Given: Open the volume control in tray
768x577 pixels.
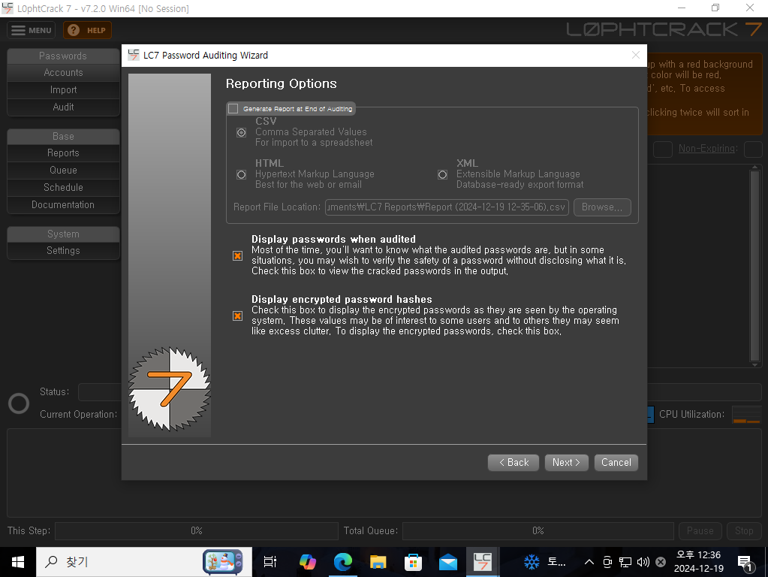Looking at the screenshot, I should [643, 562].
